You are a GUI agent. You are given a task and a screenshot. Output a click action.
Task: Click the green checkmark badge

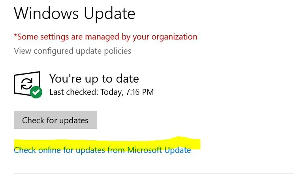tap(36, 92)
